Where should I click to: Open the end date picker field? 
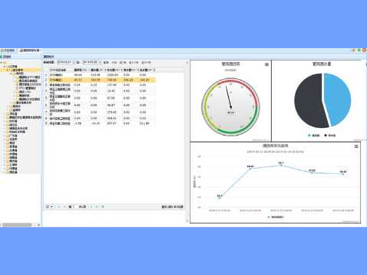pos(91,62)
